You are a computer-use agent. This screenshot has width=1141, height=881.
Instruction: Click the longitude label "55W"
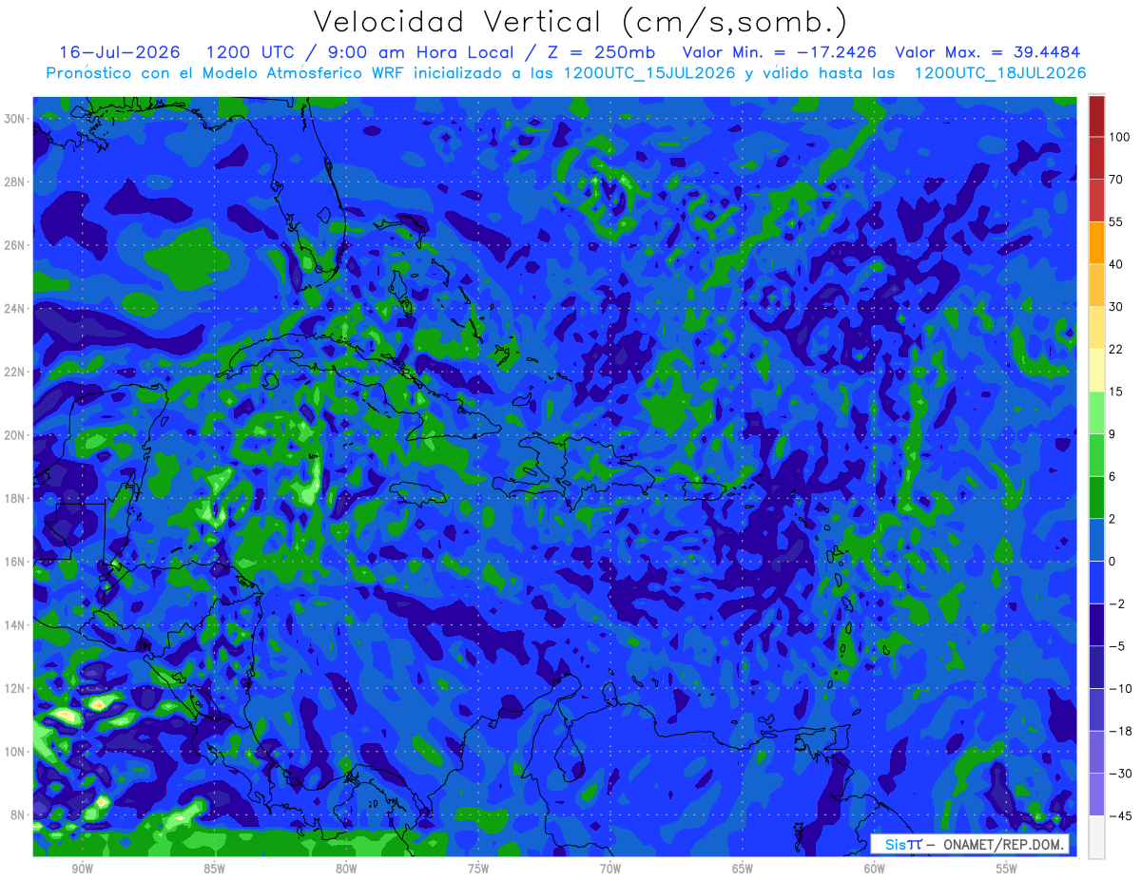click(x=1006, y=869)
